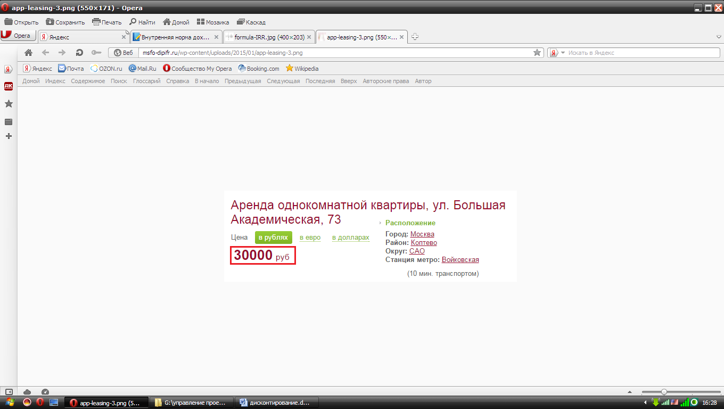
Task: Open дисконтирование.d… Word taskbar window
Action: coord(277,403)
